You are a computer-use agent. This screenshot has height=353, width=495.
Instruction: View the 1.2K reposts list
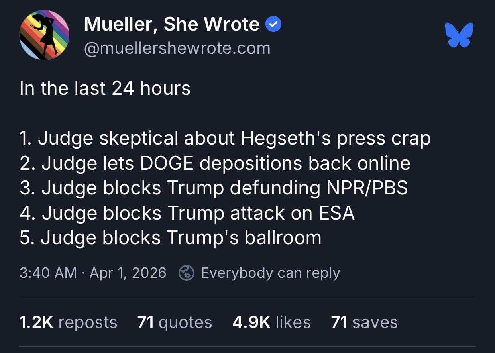(68, 322)
